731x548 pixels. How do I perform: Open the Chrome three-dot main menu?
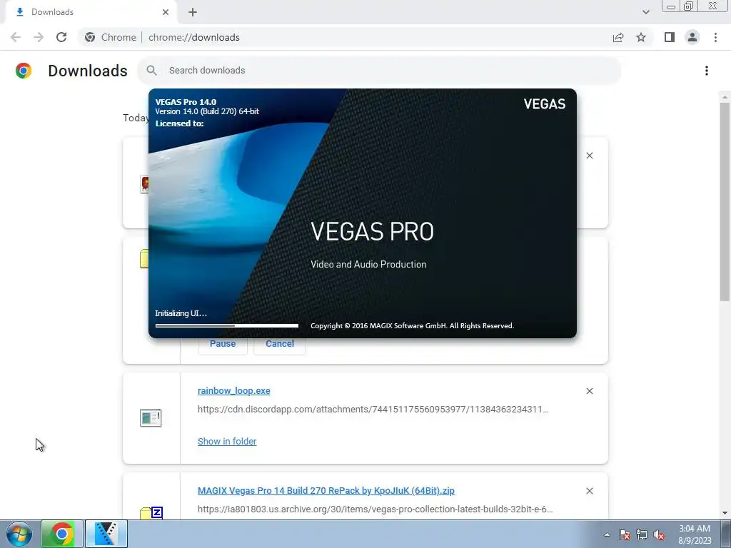715,37
